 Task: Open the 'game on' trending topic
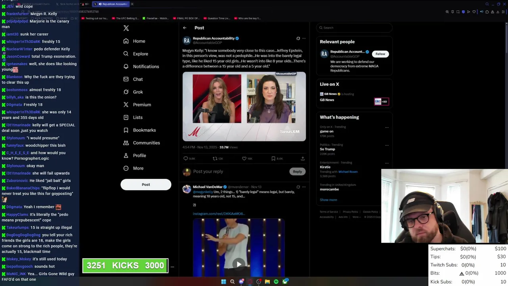pyautogui.click(x=327, y=131)
